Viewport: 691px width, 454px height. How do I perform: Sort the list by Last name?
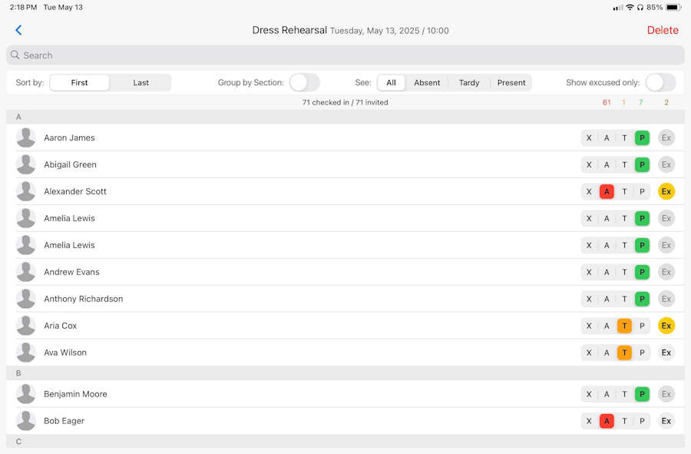[x=141, y=83]
